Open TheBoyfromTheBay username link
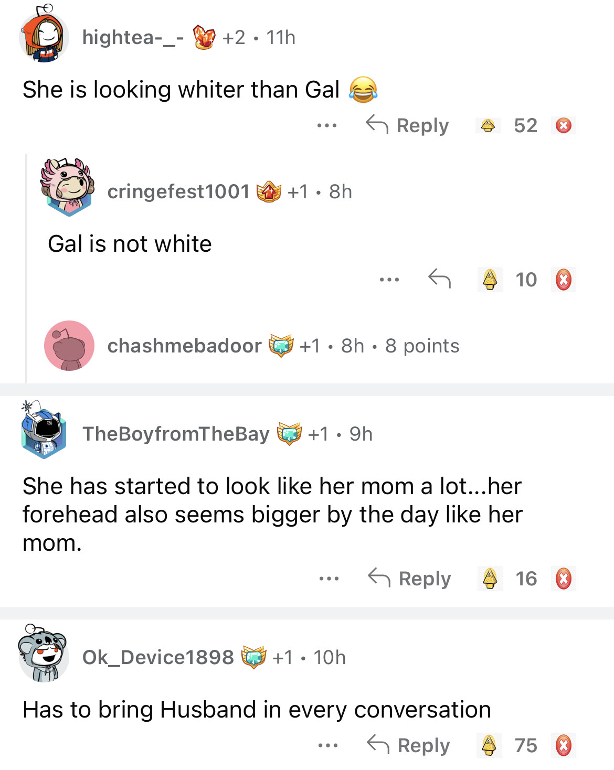614x770 pixels. [x=176, y=434]
